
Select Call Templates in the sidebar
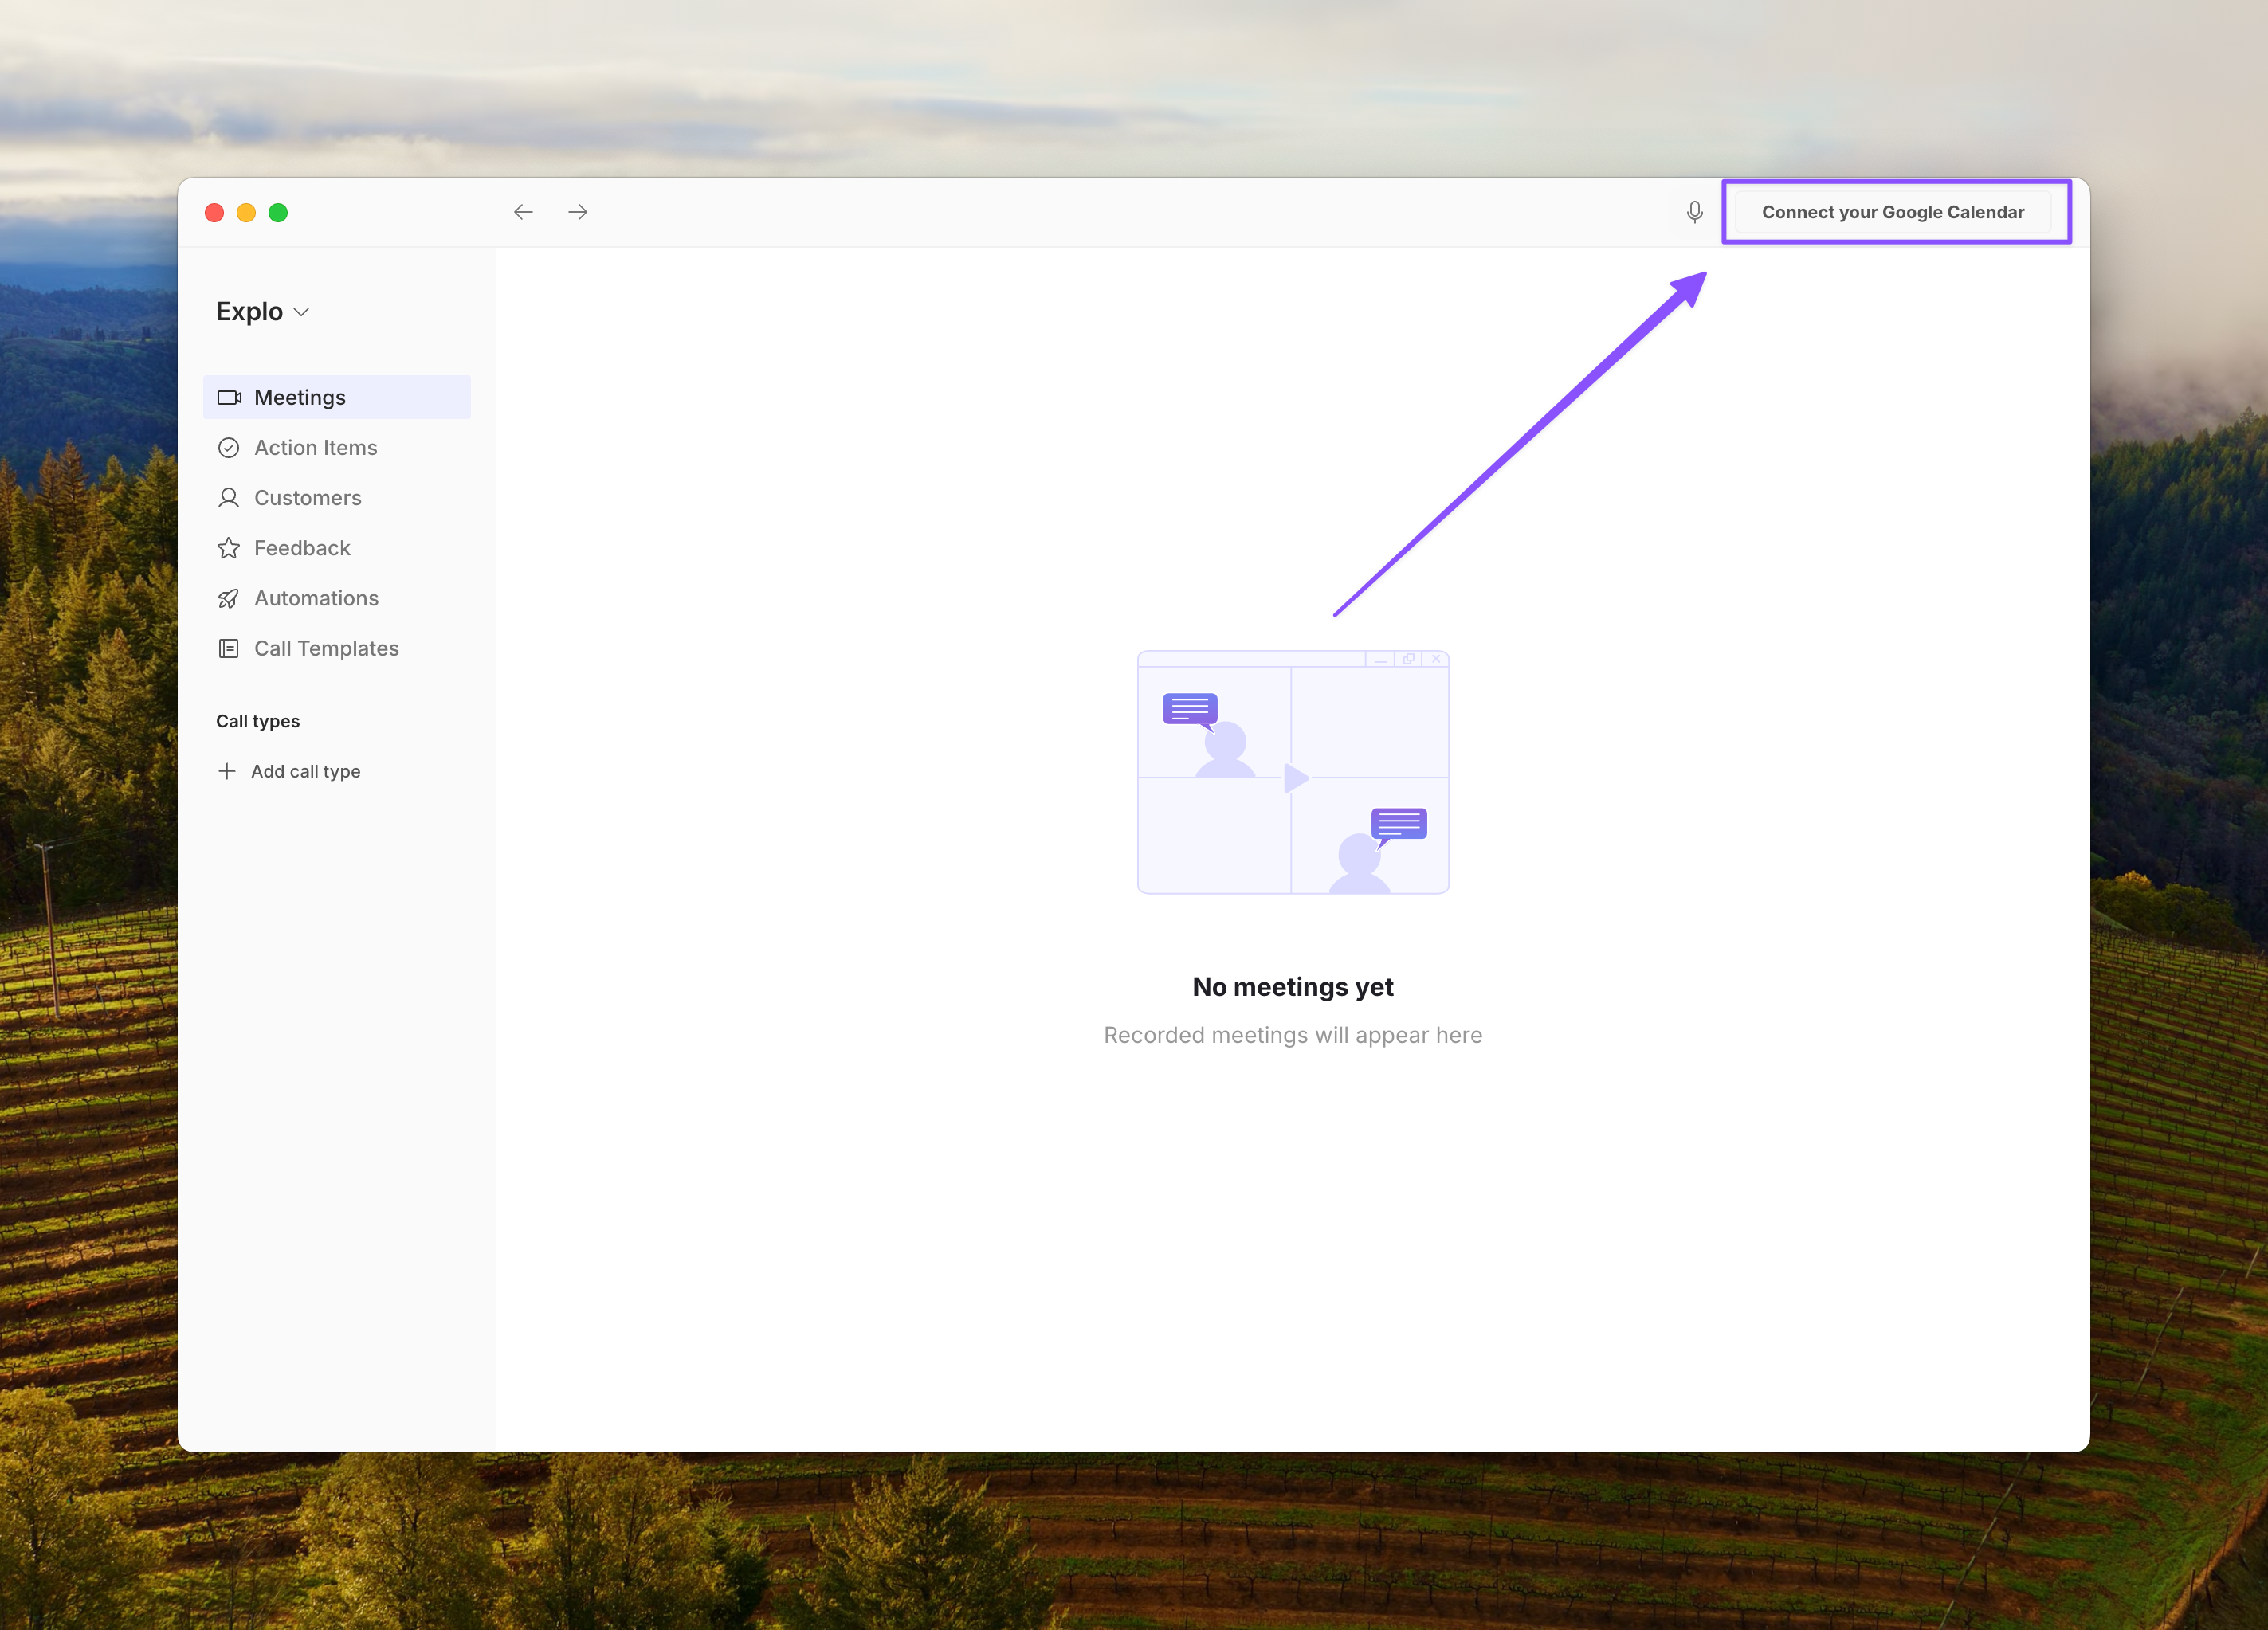point(326,648)
